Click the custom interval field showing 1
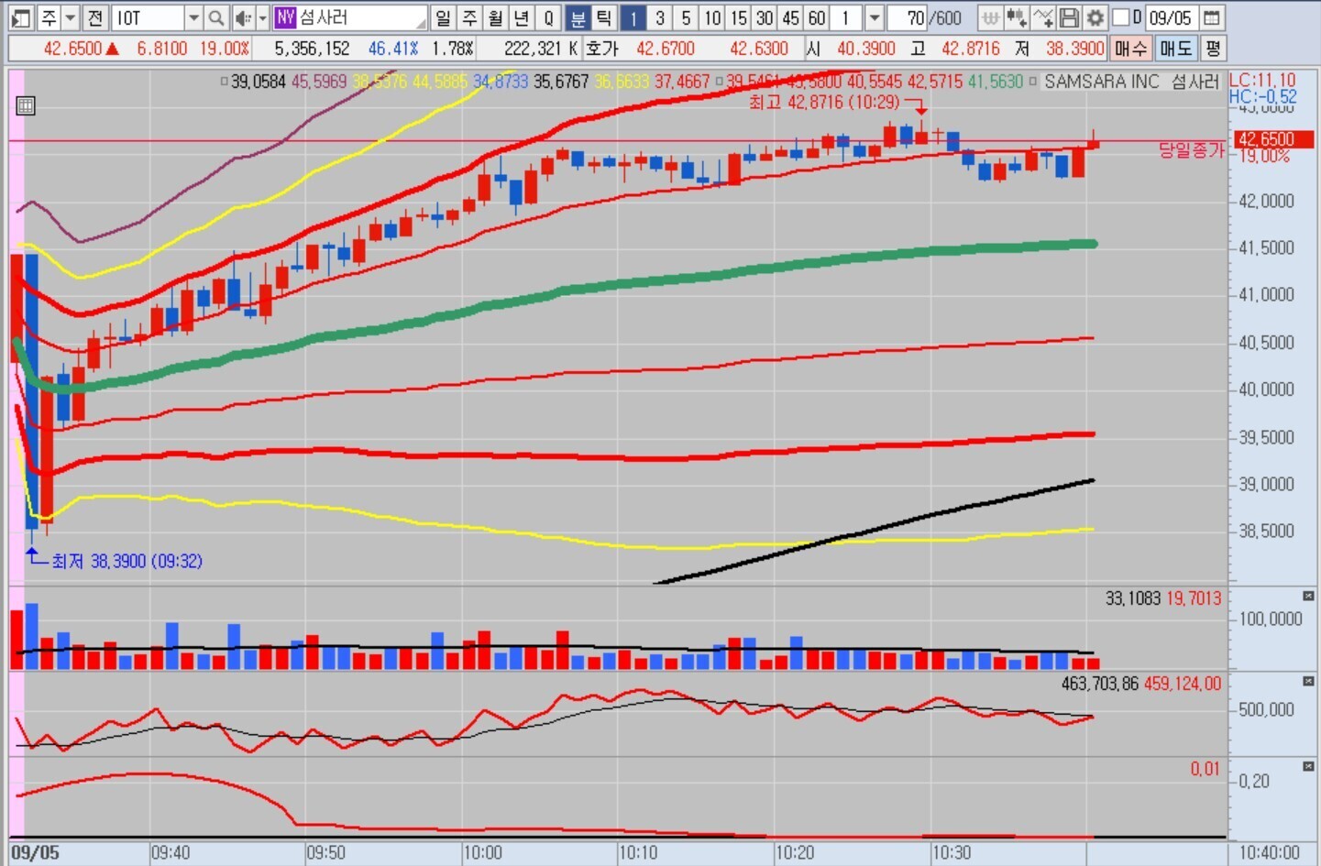 coord(847,17)
